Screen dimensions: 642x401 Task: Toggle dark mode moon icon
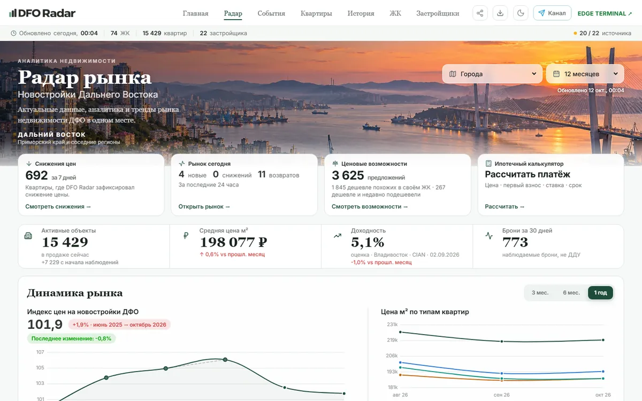click(x=521, y=13)
